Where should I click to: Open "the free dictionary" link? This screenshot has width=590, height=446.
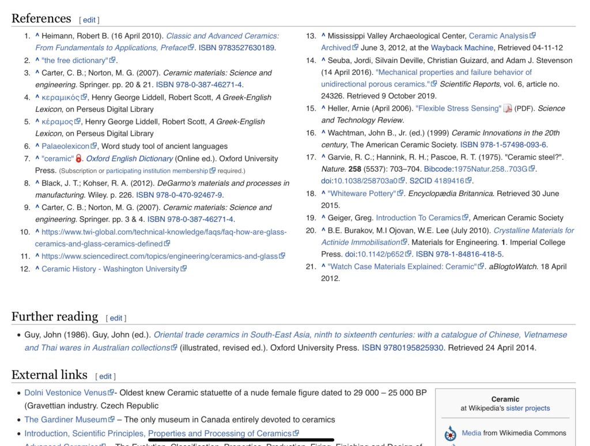75,61
